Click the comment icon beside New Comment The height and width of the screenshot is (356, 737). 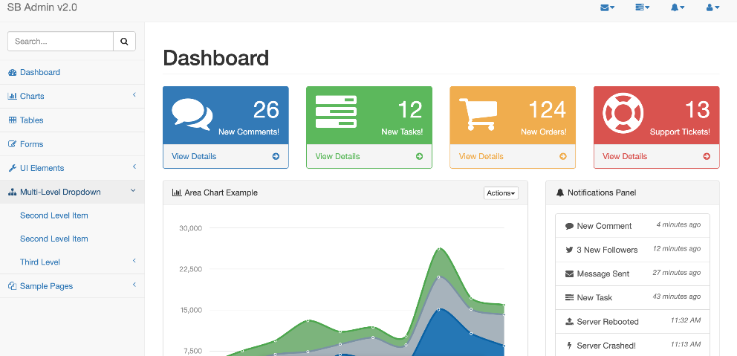point(569,226)
